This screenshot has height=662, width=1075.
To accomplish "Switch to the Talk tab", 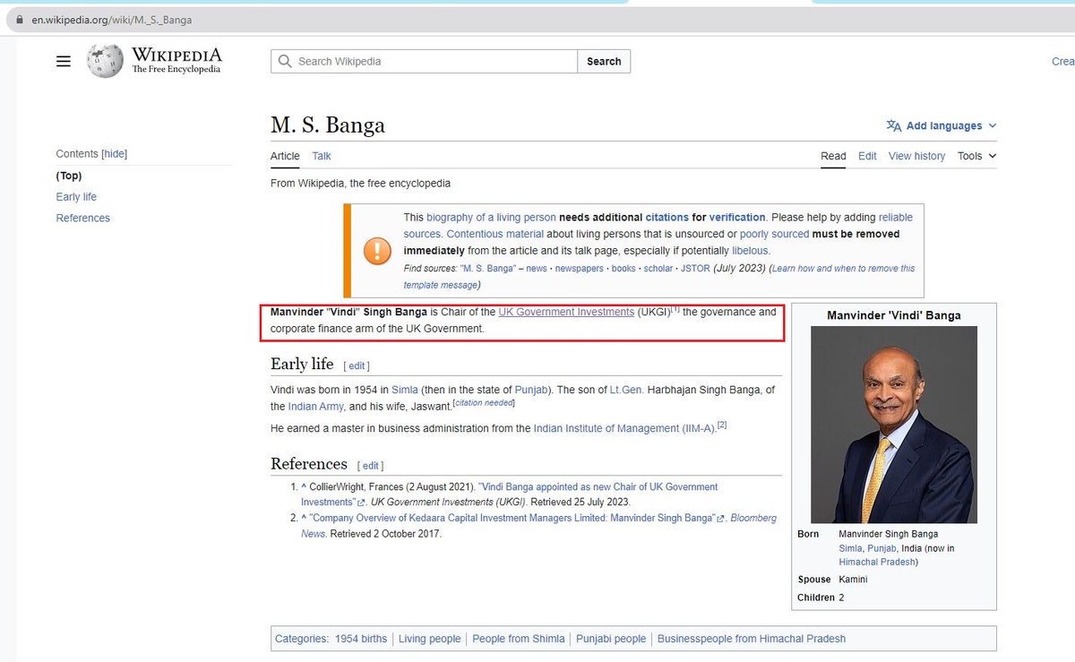I will click(322, 156).
